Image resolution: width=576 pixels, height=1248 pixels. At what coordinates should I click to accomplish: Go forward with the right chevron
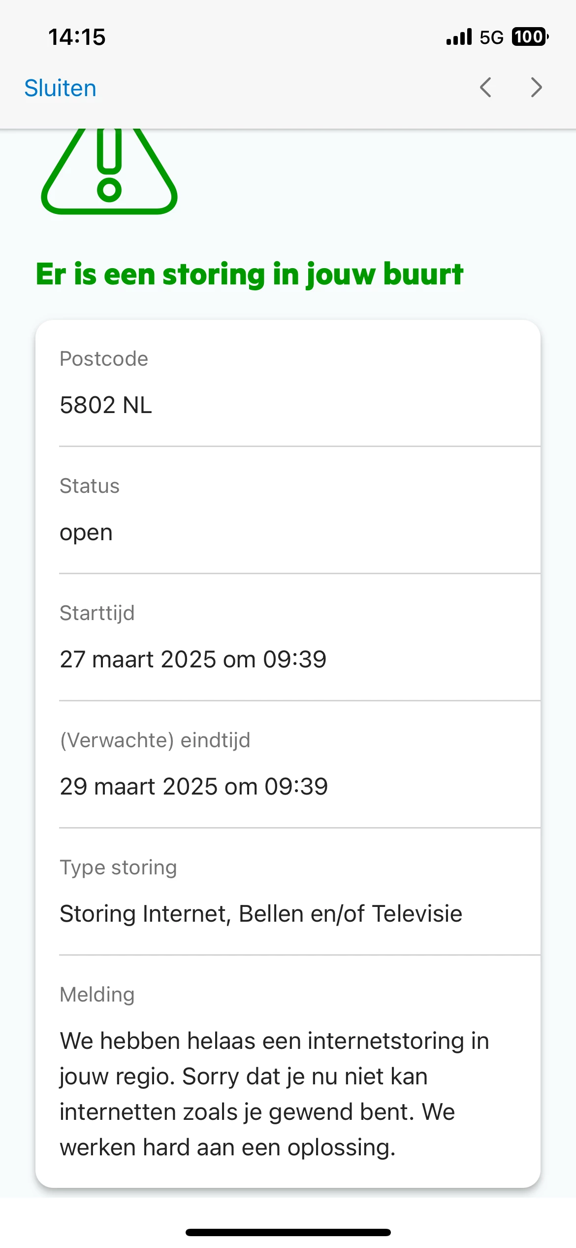point(536,88)
